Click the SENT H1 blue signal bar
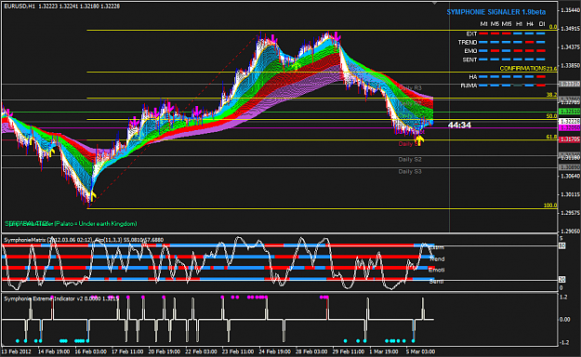The height and width of the screenshot is (357, 581). [x=518, y=59]
